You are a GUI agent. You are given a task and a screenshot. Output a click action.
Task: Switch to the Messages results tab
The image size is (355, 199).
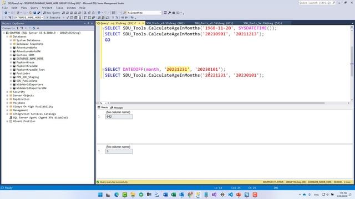pyautogui.click(x=117, y=108)
